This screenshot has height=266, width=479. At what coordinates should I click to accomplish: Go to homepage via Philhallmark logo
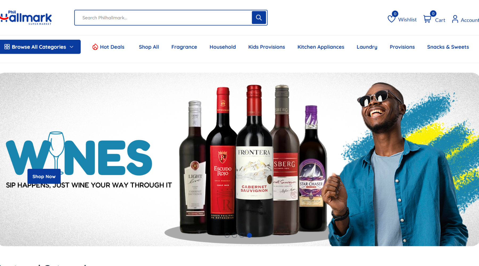tap(26, 18)
